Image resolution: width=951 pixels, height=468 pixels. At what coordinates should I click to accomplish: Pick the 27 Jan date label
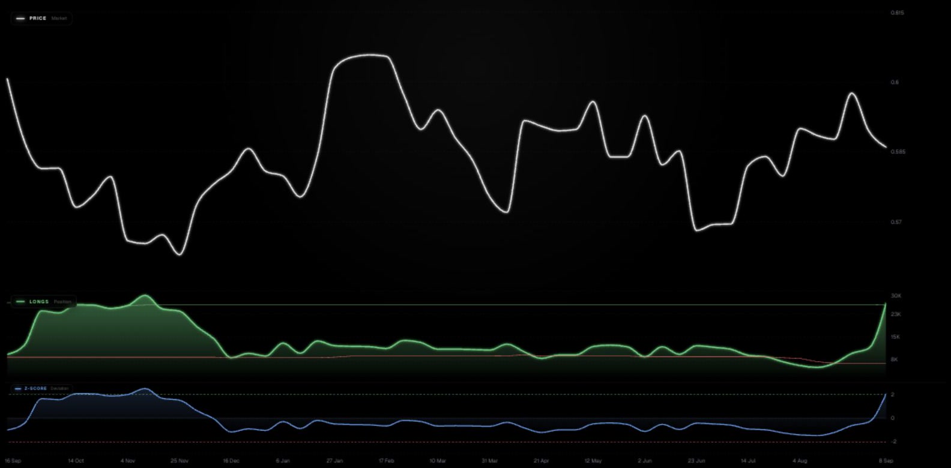coord(334,461)
